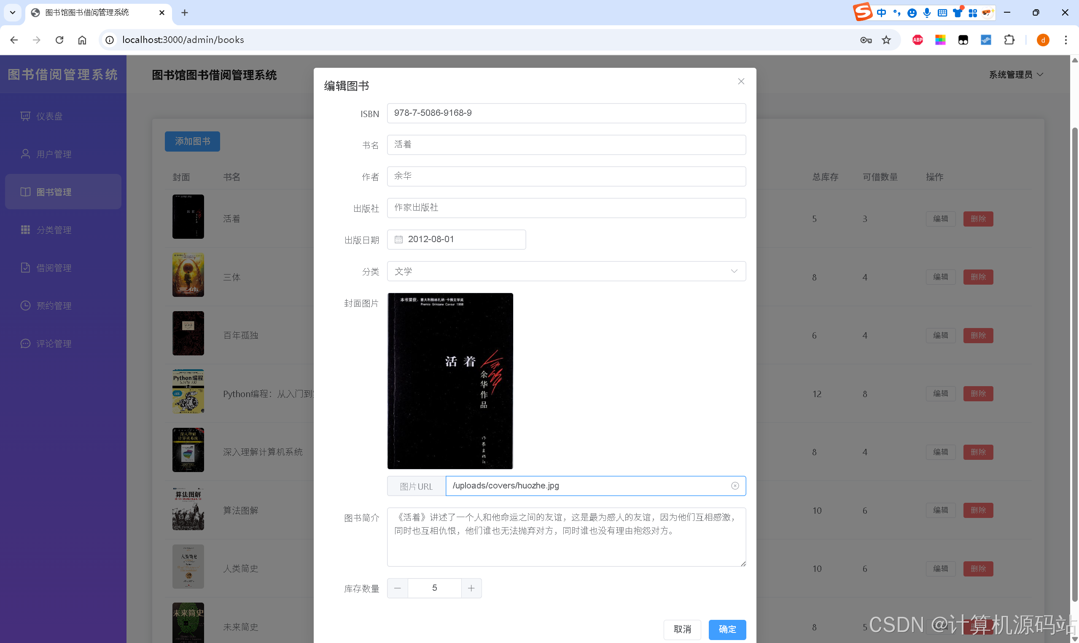Screen dimensions: 1079x643
Task: Clear the image URL with the circle-x icon
Action: 735,486
